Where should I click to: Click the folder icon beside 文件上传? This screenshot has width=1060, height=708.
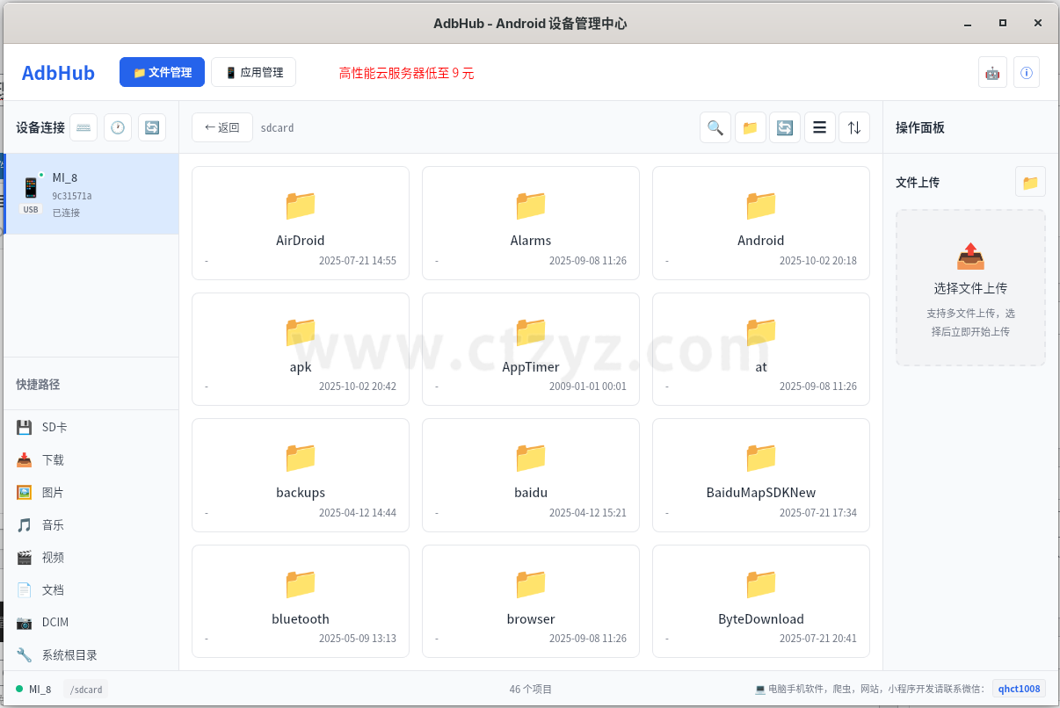[x=1030, y=182]
